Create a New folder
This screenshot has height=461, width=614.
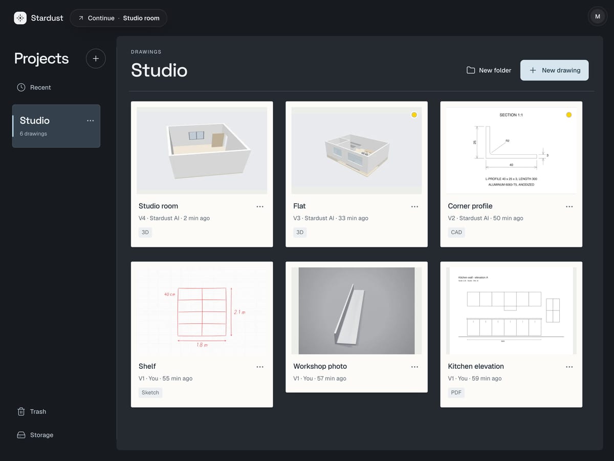coord(489,70)
